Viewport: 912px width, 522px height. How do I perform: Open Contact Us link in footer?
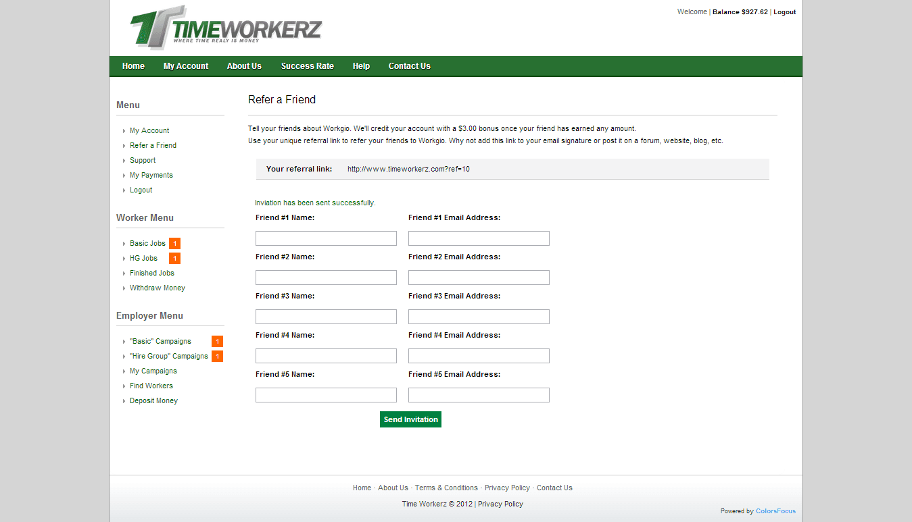[x=554, y=488]
